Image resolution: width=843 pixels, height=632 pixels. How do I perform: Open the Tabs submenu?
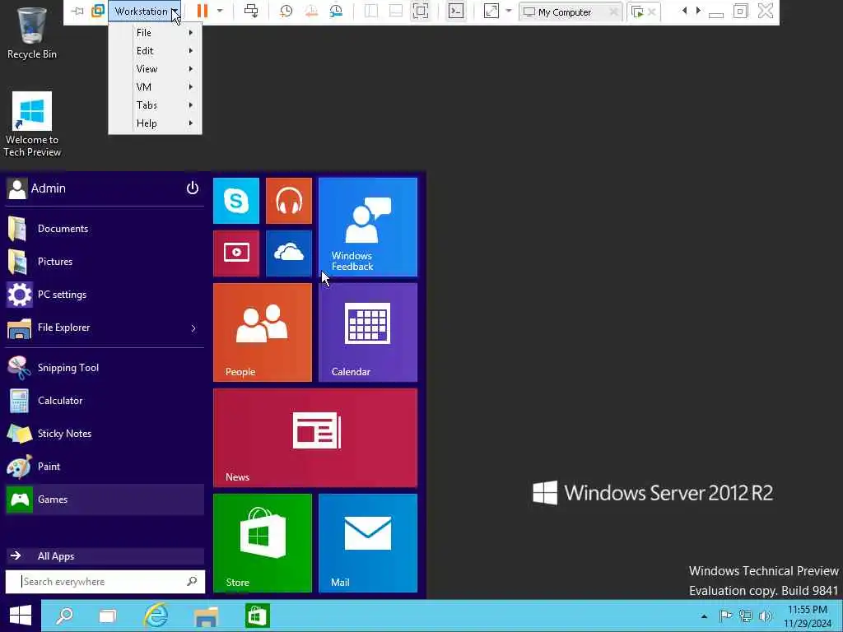click(155, 105)
